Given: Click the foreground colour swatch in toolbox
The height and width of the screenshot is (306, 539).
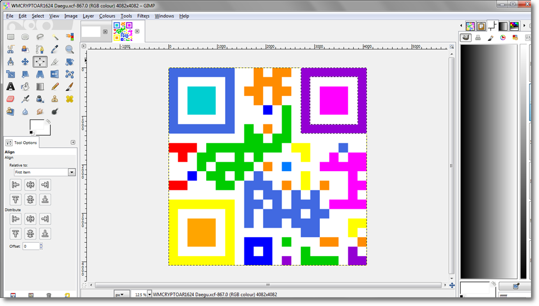Looking at the screenshot, I should point(36,124).
